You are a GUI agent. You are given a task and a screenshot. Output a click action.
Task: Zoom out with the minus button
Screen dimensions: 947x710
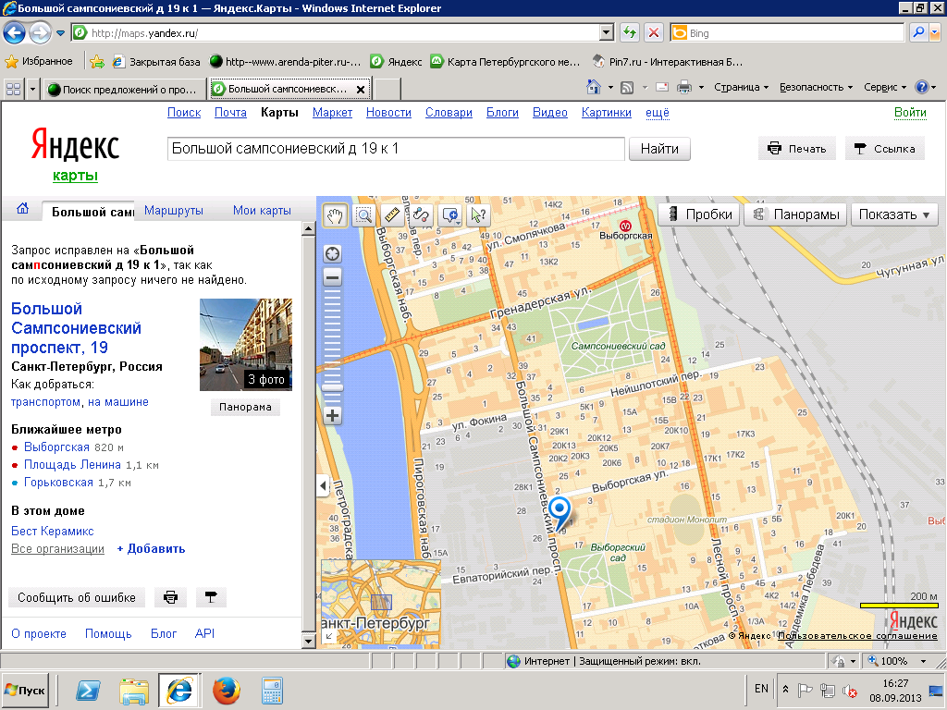(332, 277)
